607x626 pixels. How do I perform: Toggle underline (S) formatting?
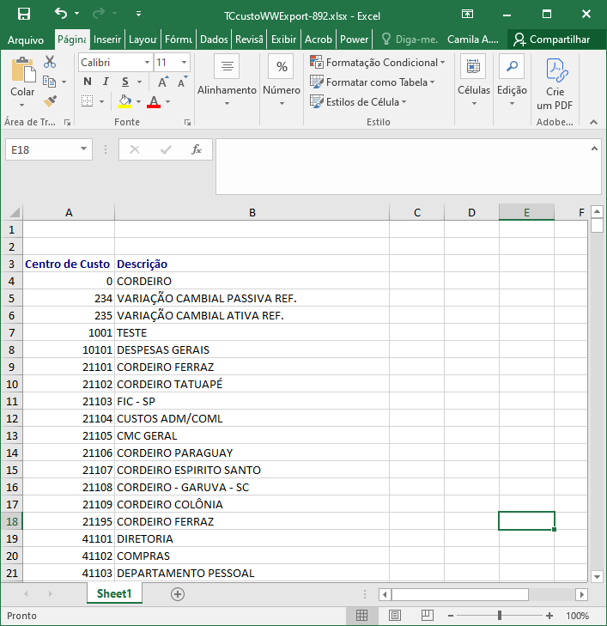[125, 82]
